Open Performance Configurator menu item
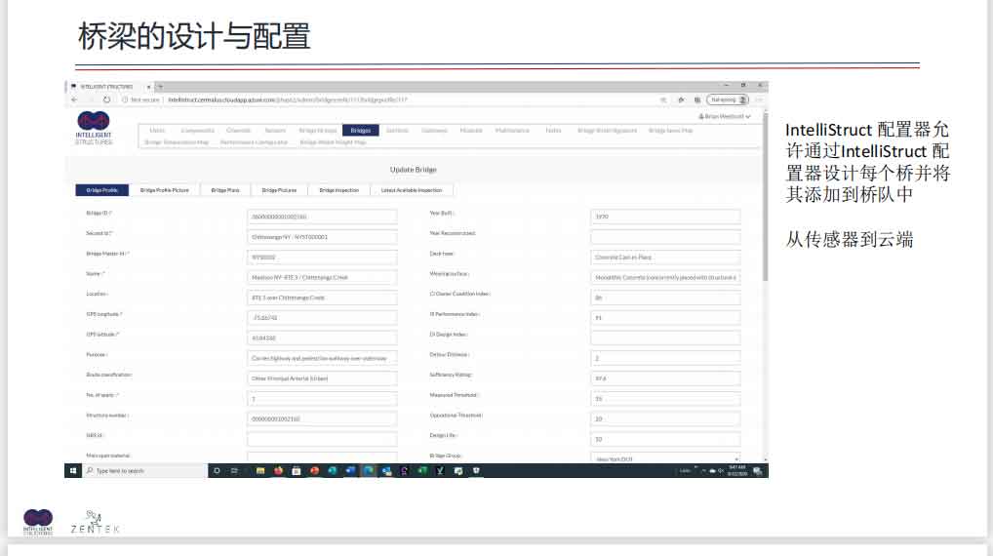Viewport: 993px width, 556px height. 254,141
